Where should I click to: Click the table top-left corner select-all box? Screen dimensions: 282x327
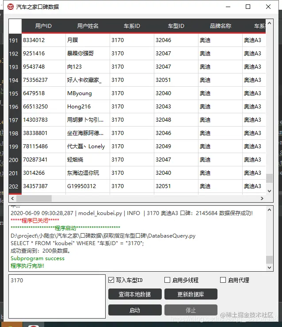(15, 26)
